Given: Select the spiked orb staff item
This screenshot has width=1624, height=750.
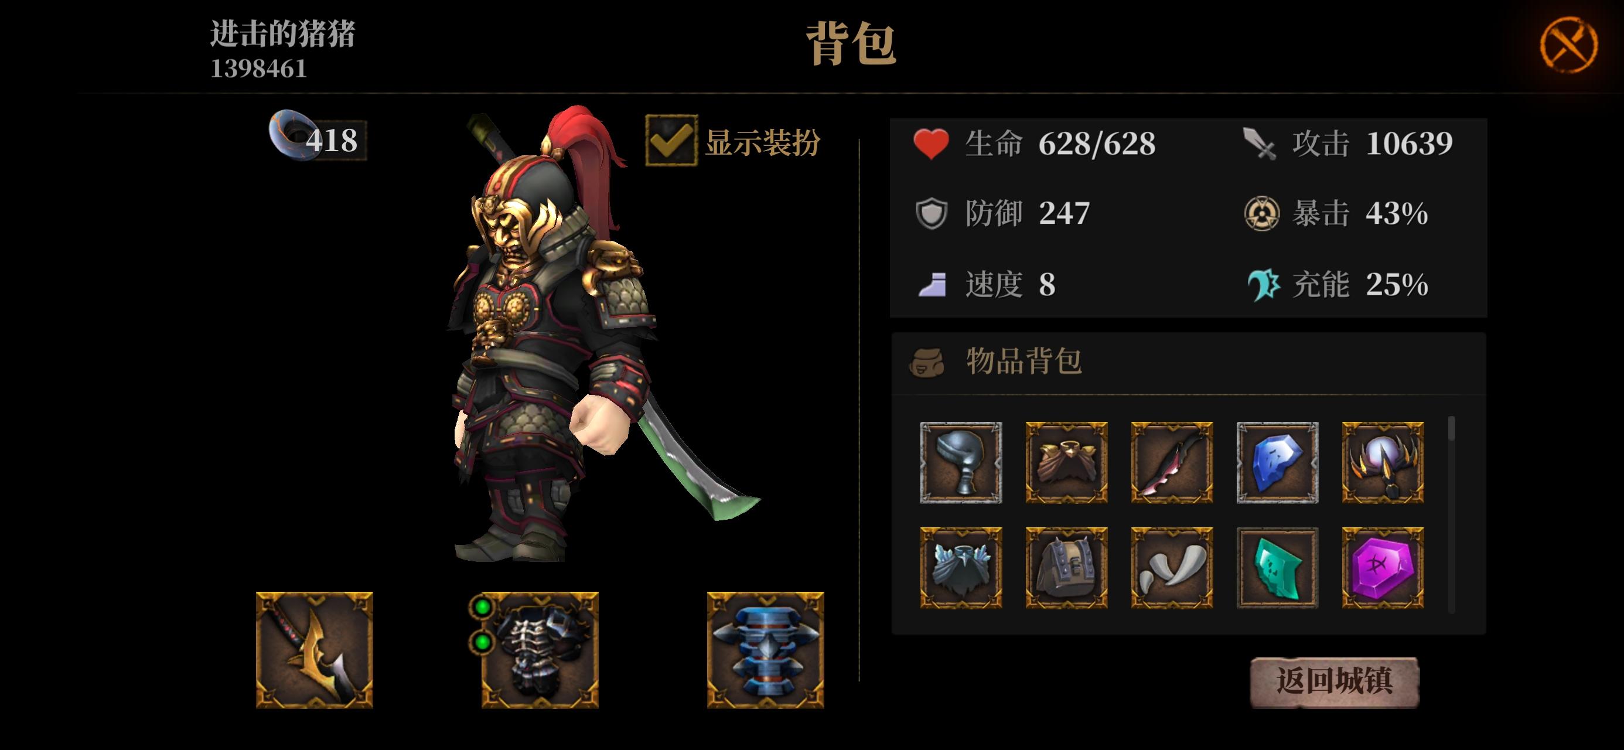Looking at the screenshot, I should [1383, 462].
